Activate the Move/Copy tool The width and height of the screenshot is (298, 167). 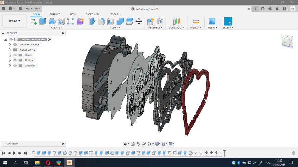pos(139,21)
